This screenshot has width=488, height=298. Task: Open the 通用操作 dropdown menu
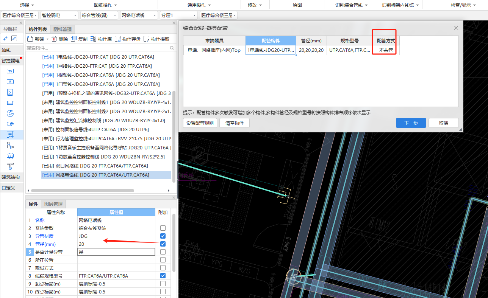pos(199,5)
